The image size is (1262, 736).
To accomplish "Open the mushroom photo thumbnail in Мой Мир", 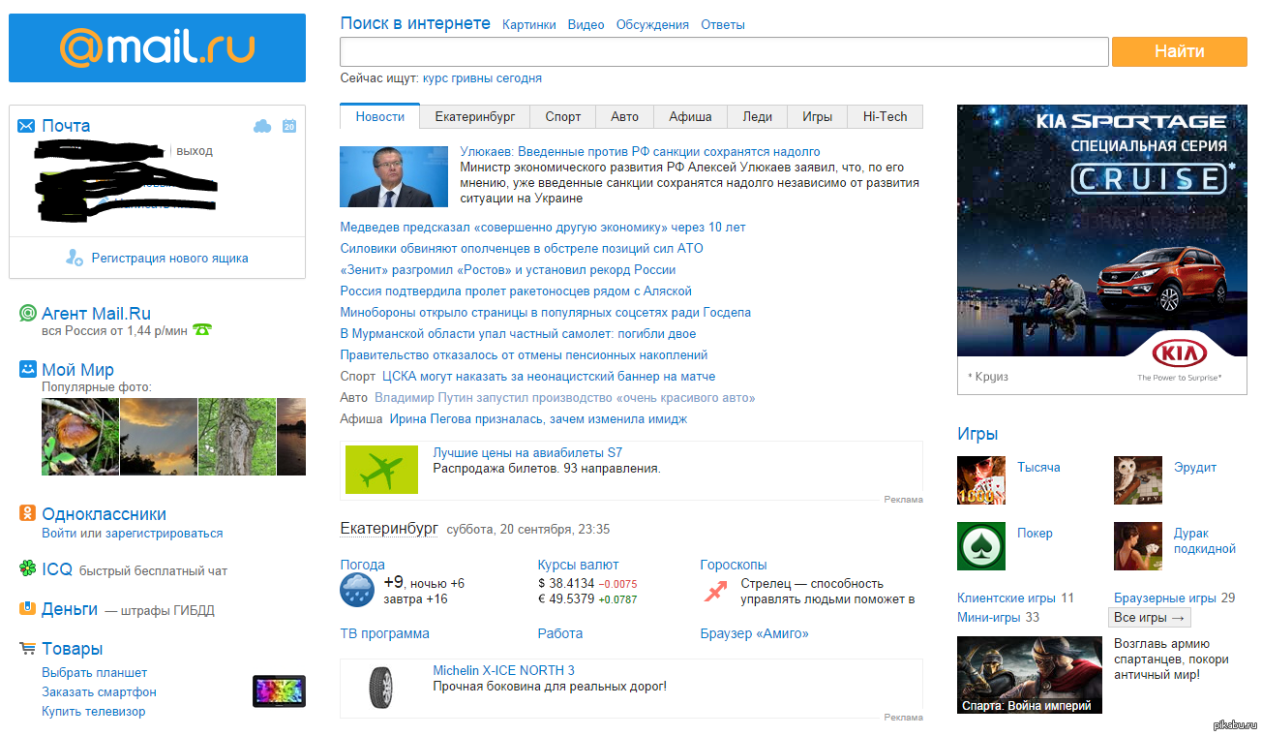I will coord(79,437).
